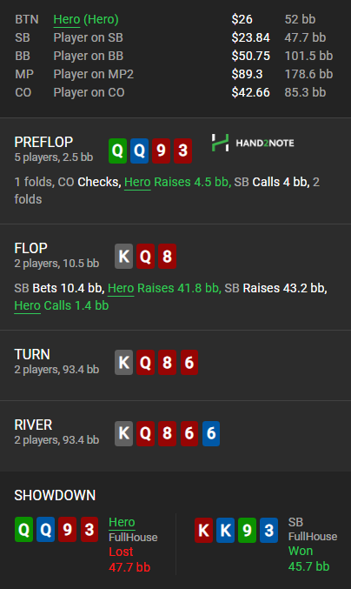This screenshot has height=589, width=351.
Task: Click the red 3 card in preflop hand
Action: (183, 151)
